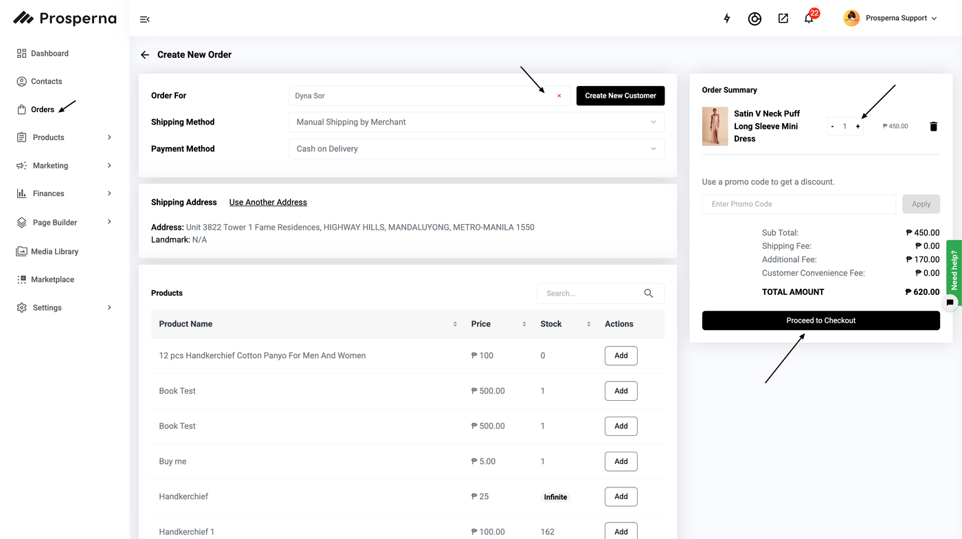
Task: Add the Buy me product
Action: [621, 462]
